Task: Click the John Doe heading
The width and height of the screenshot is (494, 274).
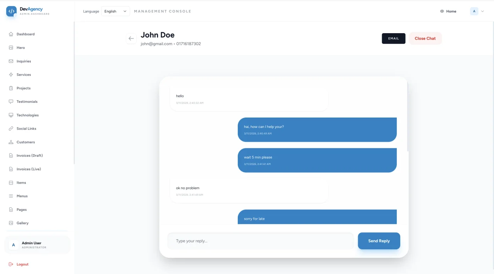Action: (157, 35)
